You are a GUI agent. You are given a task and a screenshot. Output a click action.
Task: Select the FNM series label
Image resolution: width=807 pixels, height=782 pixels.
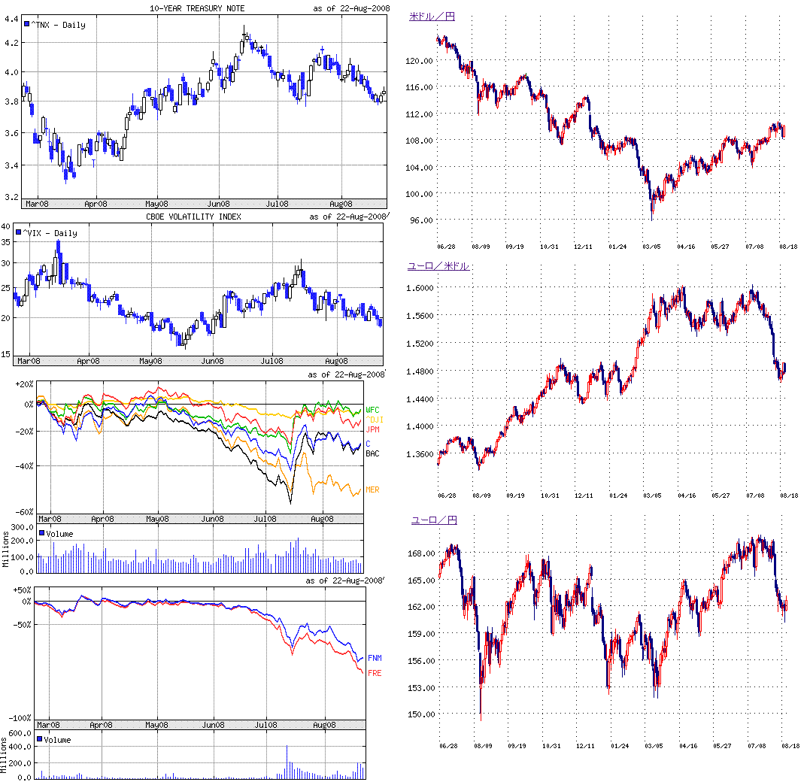[374, 658]
